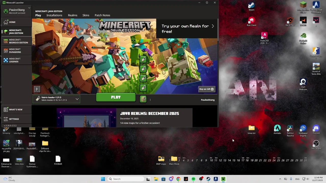This screenshot has width=326, height=183.
Task: Select the my profile pic.jpg file
Action: pyautogui.click(x=6, y=146)
